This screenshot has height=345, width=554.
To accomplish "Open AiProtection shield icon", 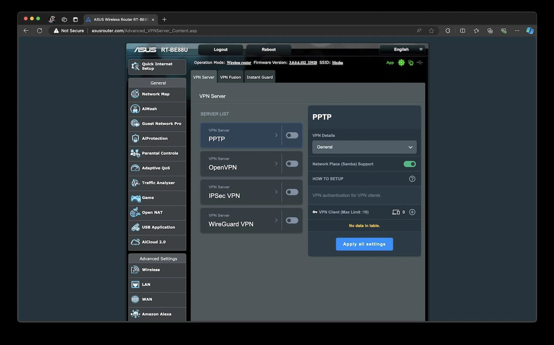I will tap(135, 138).
